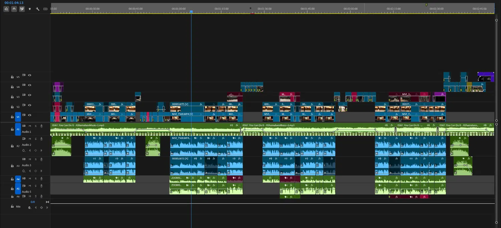Mute track A4
The width and height of the screenshot is (501, 228).
pyautogui.click(x=30, y=179)
